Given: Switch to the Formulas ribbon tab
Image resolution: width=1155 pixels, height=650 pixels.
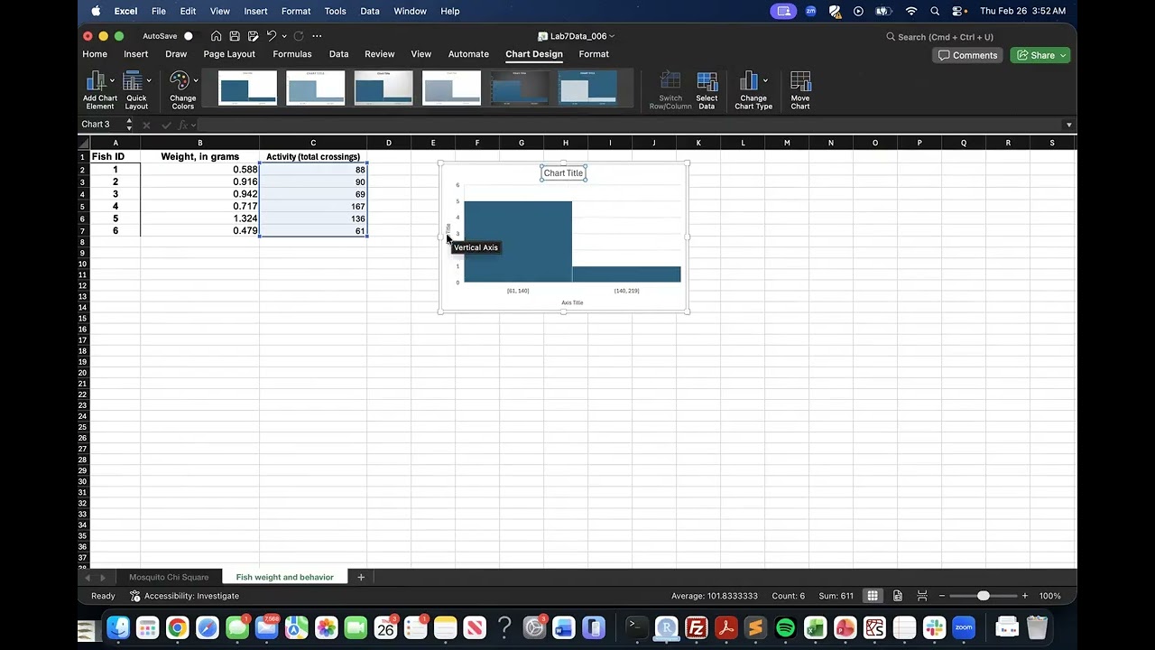Looking at the screenshot, I should (292, 54).
